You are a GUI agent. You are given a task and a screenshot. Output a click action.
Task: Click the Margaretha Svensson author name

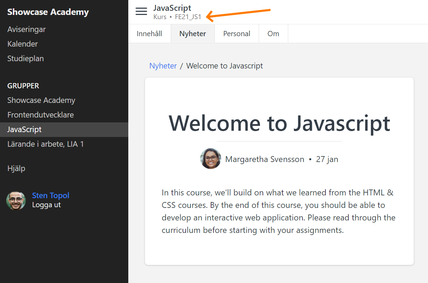[x=265, y=159]
